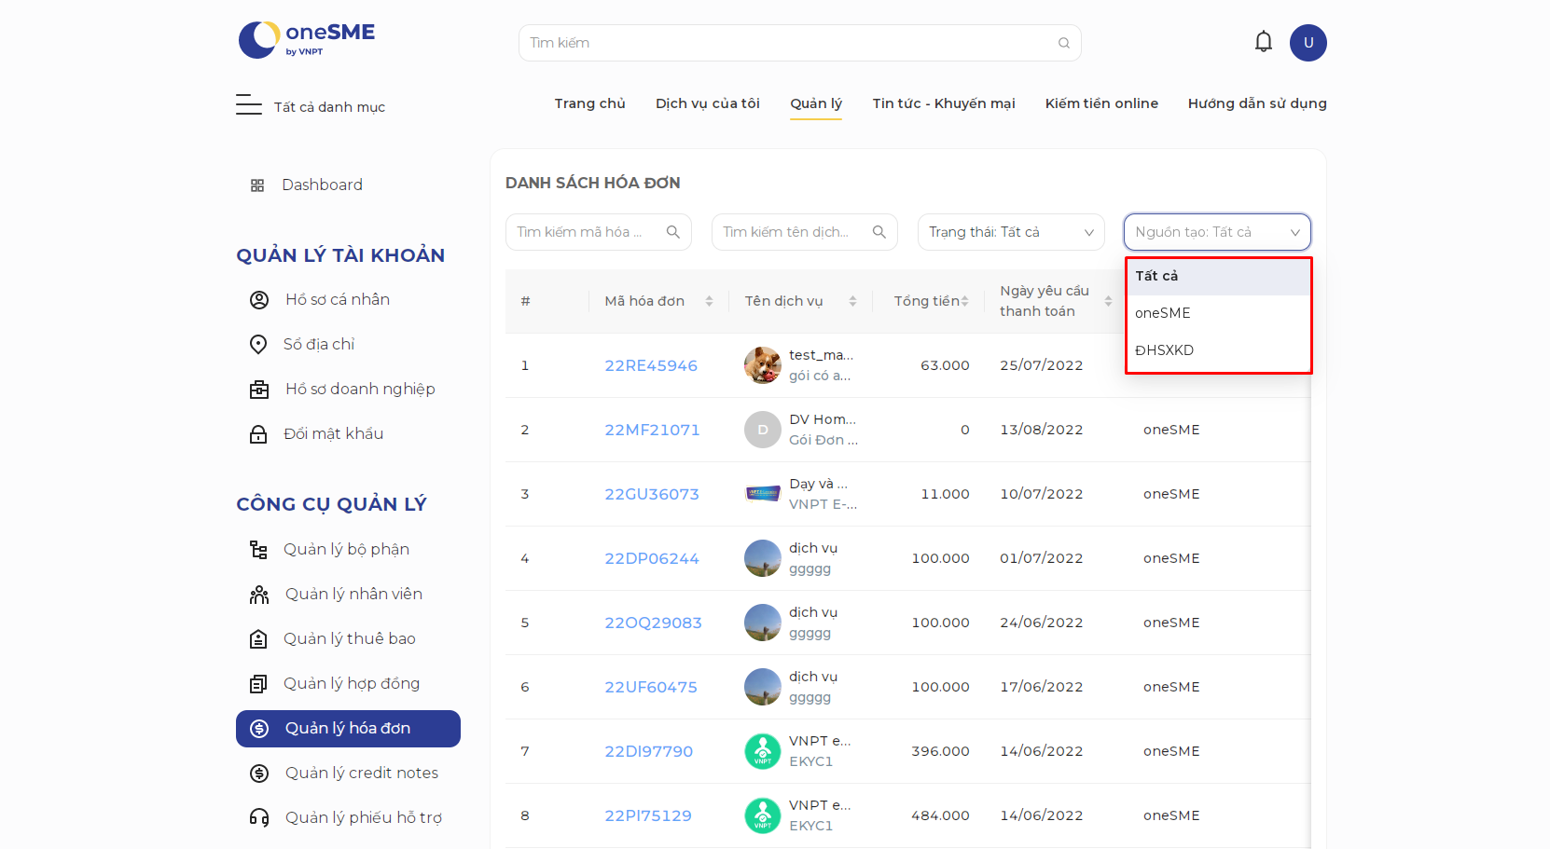Sort by Ngày yêu cầu thanh toán arrows
The width and height of the screenshot is (1550, 849).
click(x=1108, y=301)
